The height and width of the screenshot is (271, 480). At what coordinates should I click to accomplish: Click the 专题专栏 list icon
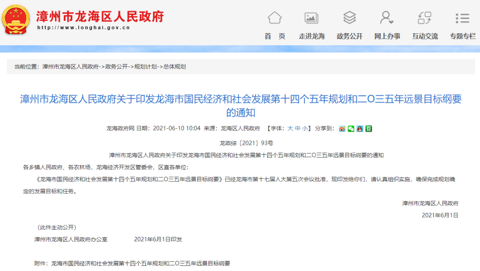coord(462,18)
